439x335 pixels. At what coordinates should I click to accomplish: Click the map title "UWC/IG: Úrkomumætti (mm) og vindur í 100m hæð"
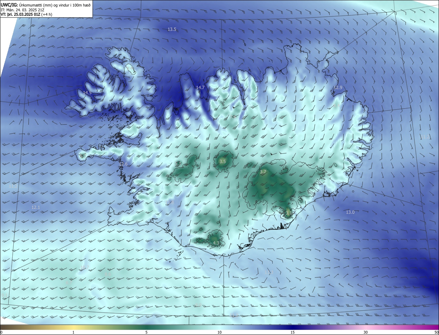[46, 5]
